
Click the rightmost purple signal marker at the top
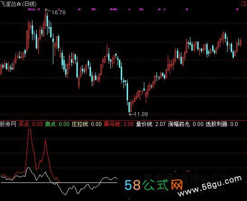(x=237, y=9)
